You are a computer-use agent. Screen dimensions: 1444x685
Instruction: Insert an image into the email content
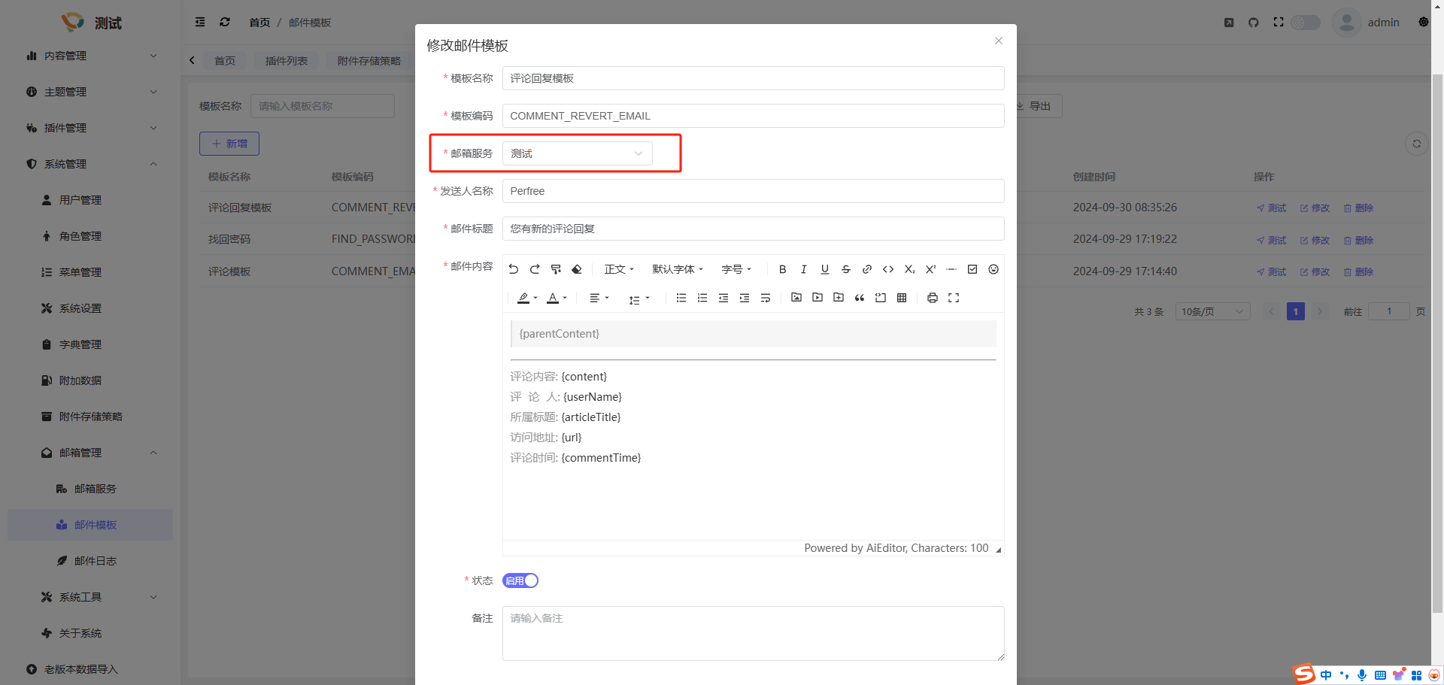[x=796, y=298]
